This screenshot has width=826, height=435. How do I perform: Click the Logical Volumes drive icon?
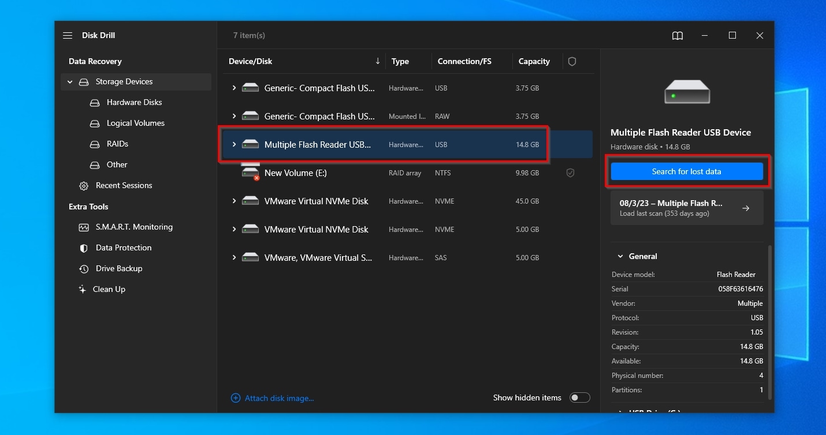tap(95, 123)
